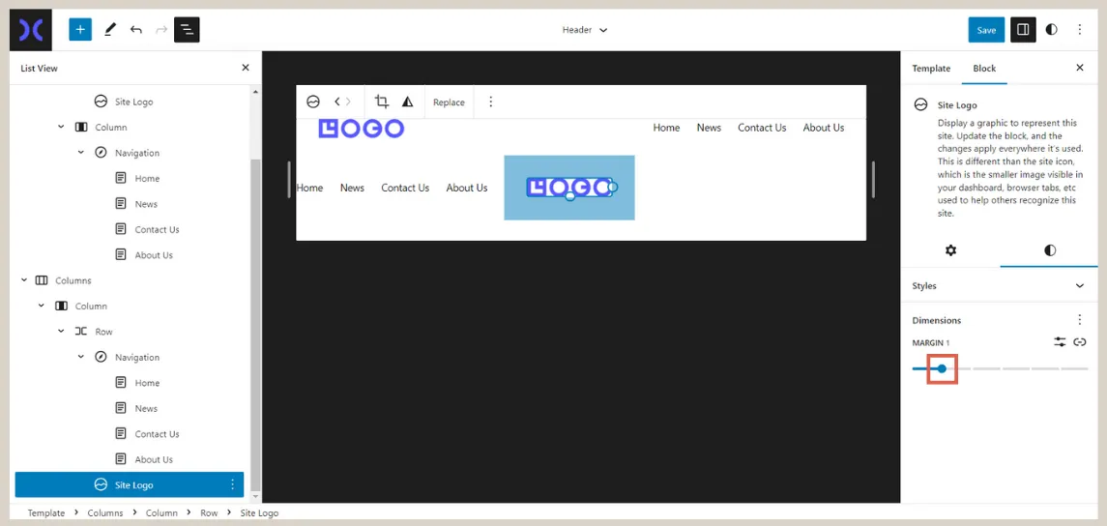Collapse the Row item in List View
Screen dimensions: 1107x526
point(62,331)
